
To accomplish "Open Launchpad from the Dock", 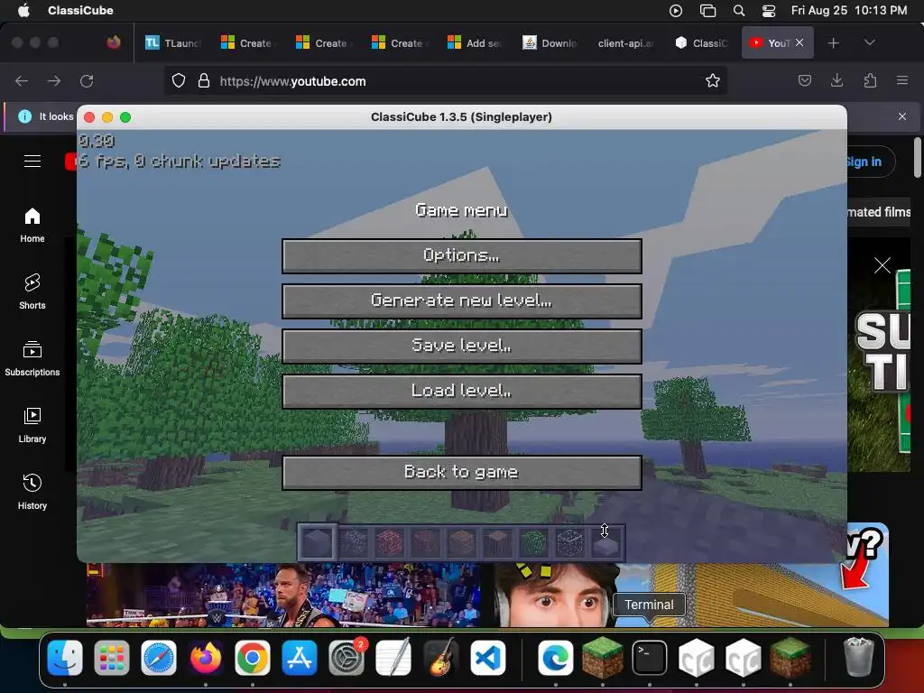I will coord(111,658).
